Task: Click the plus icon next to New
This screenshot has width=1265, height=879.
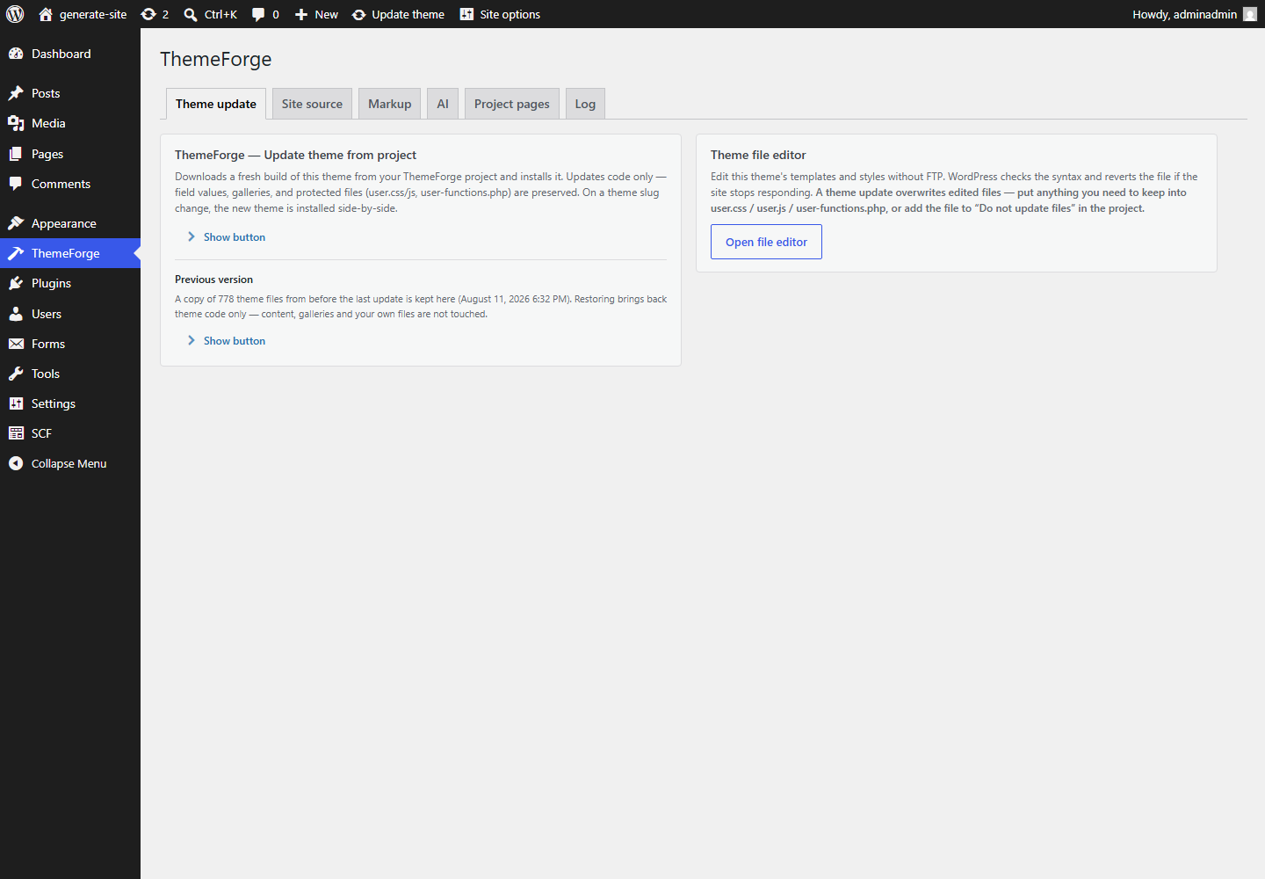Action: coord(301,14)
